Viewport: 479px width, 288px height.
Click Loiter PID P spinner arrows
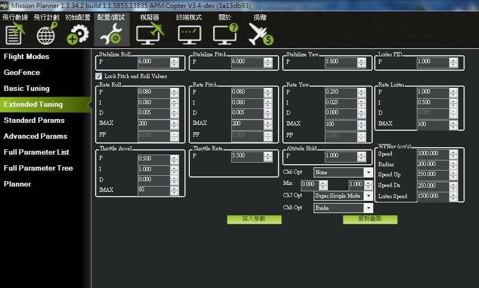(x=453, y=63)
